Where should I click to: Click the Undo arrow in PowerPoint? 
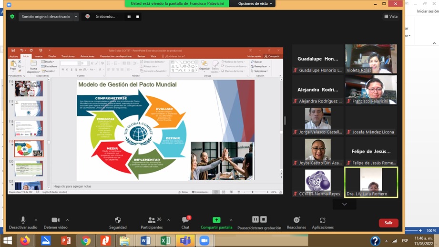pos(21,51)
